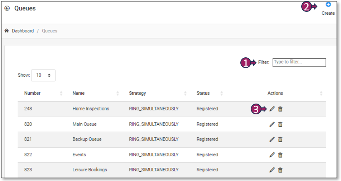Delete the Main Queue entry
Viewport: 341px width, 181px height.
[x=280, y=124]
